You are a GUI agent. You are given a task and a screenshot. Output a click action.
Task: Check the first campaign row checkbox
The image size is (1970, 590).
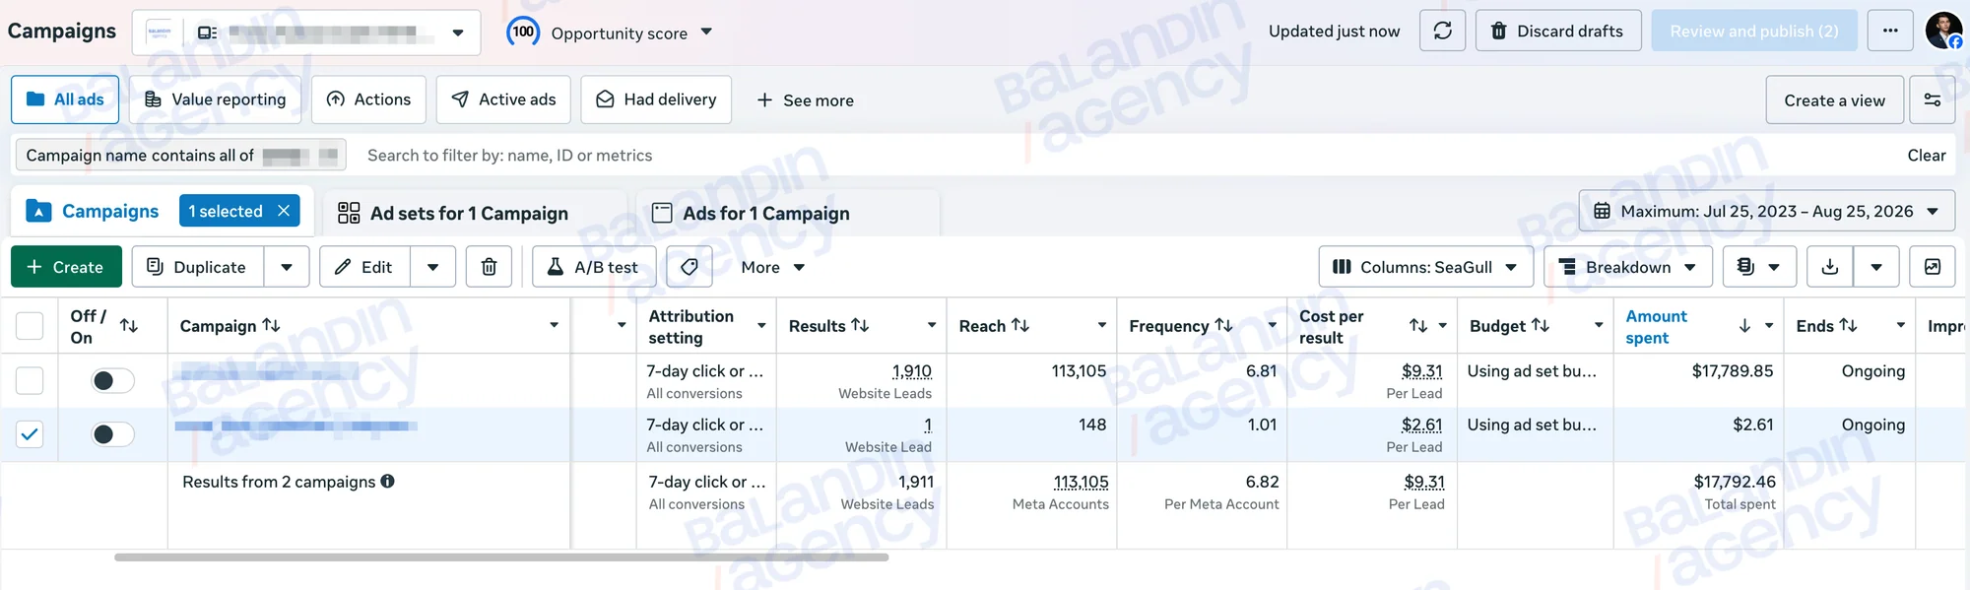coord(30,380)
